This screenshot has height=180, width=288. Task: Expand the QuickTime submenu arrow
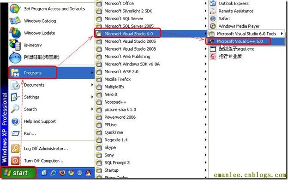[x=205, y=133]
